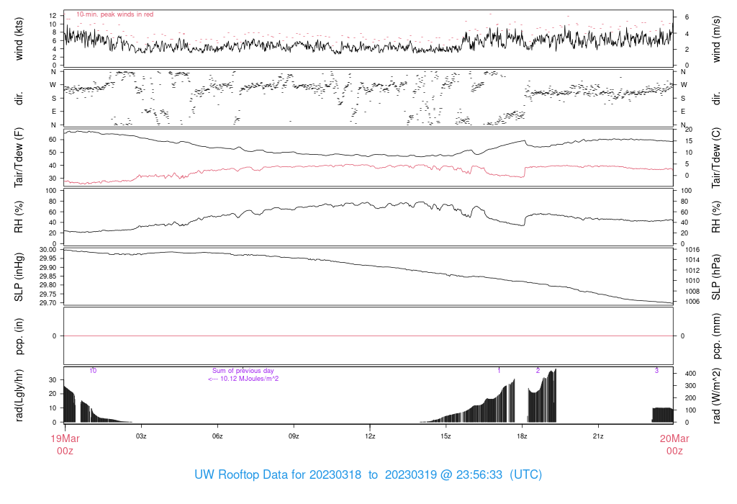Click the 'Tair/Tdew (F)' axis label

pyautogui.click(x=19, y=158)
